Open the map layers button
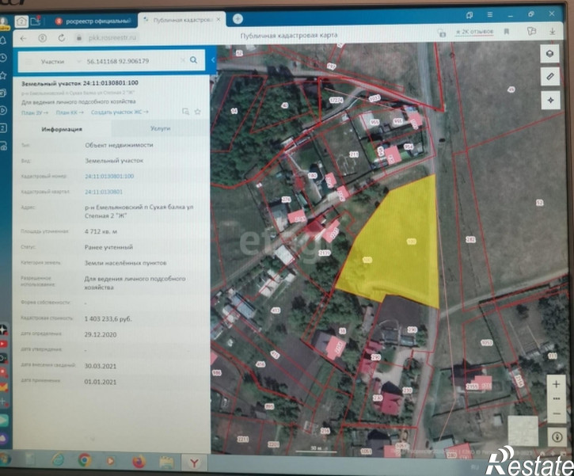Image resolution: width=574 pixels, height=476 pixels. tap(549, 54)
